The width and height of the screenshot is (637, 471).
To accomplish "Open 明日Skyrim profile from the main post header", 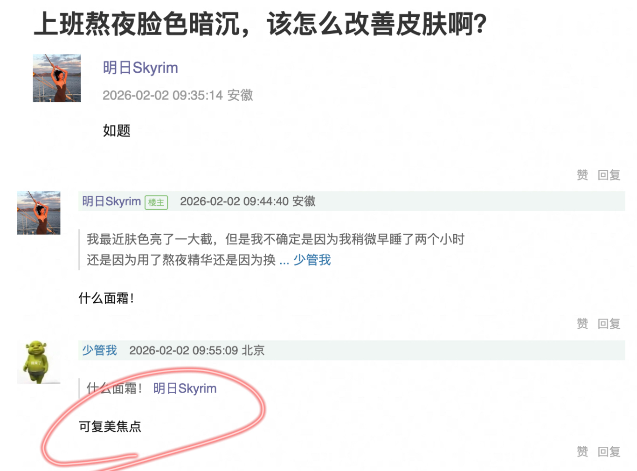I will click(140, 68).
